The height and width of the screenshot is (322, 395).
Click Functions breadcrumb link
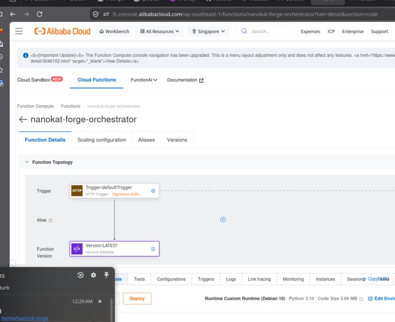pyautogui.click(x=71, y=106)
